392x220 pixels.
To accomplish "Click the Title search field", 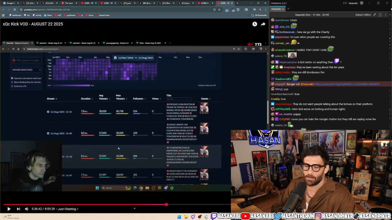I will [179, 99].
